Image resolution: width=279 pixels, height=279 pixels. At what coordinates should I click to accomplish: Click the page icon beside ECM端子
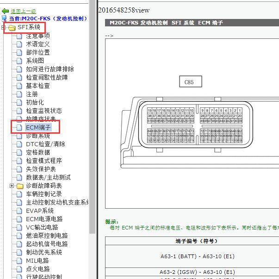(19, 128)
